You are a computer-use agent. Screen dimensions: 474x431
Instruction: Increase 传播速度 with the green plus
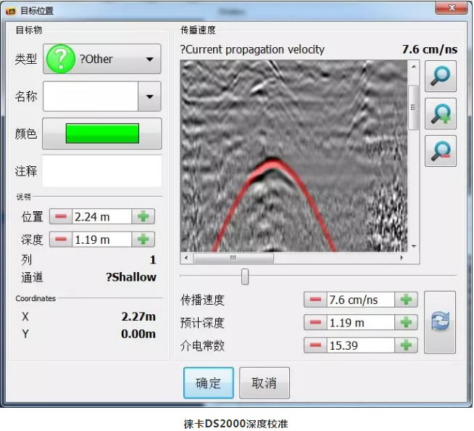pyautogui.click(x=407, y=300)
